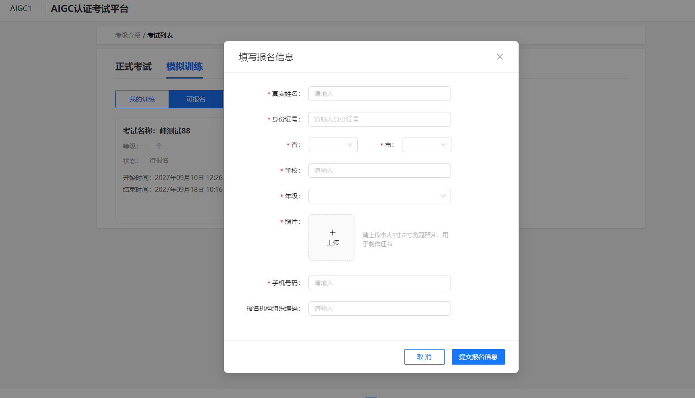The height and width of the screenshot is (398, 695).
Task: Open the 考级介绍 breadcrumb link
Action: [128, 35]
